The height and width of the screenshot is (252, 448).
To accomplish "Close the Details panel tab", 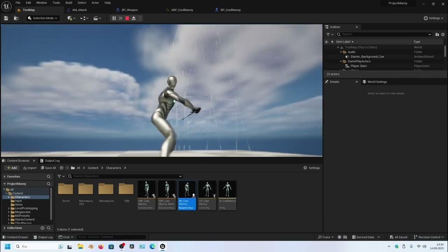I will click(357, 82).
